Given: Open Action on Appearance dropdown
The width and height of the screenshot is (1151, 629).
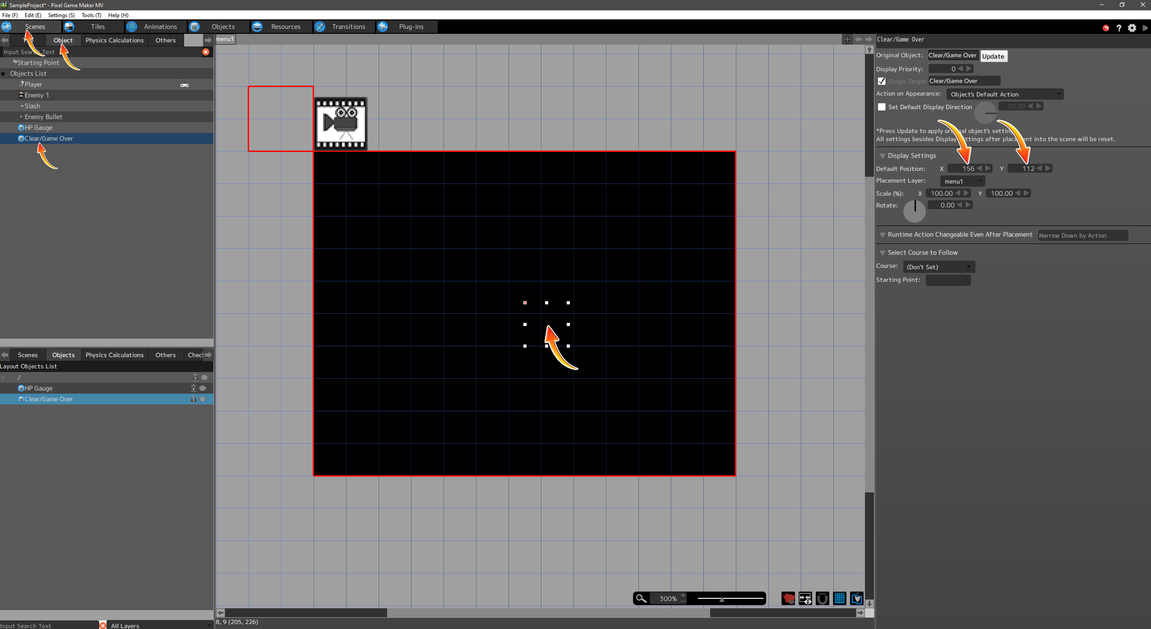Looking at the screenshot, I should coord(1004,94).
